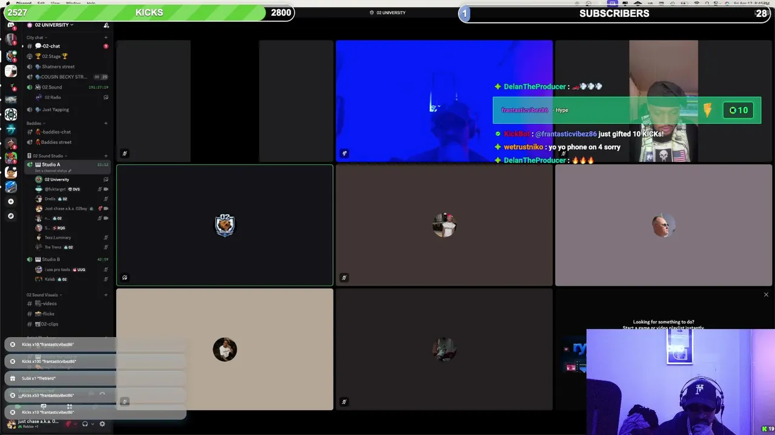Open the Explore Discoverable Servers compass icon
This screenshot has height=435, width=775.
[x=10, y=216]
